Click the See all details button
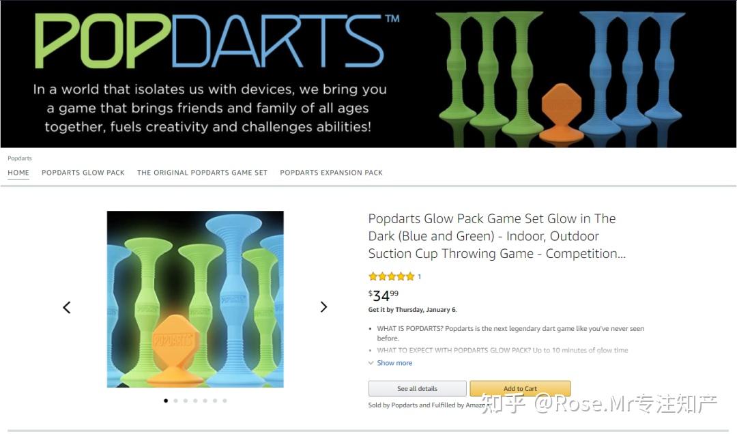 418,388
